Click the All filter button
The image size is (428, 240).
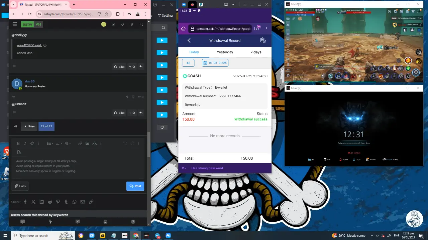tap(188, 63)
